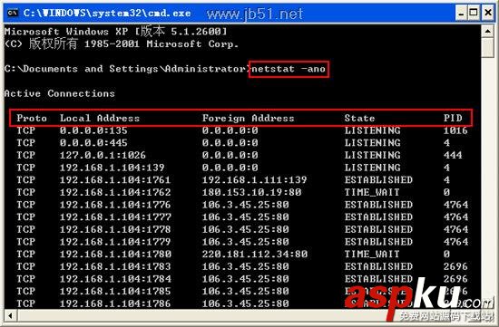Click the PID column header
The width and height of the screenshot is (499, 327).
coord(453,119)
